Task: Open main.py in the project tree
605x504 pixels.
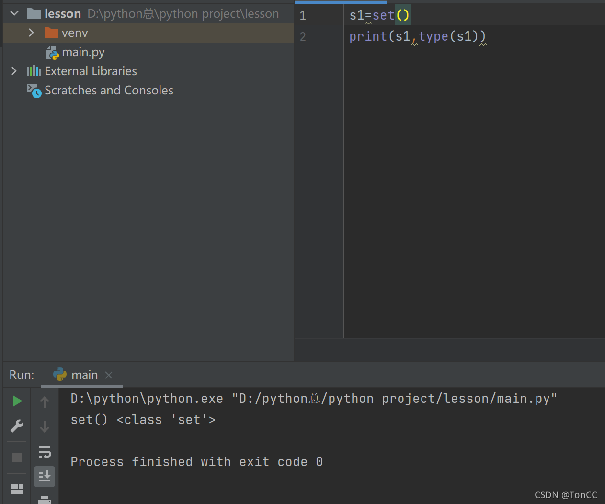Action: 83,52
